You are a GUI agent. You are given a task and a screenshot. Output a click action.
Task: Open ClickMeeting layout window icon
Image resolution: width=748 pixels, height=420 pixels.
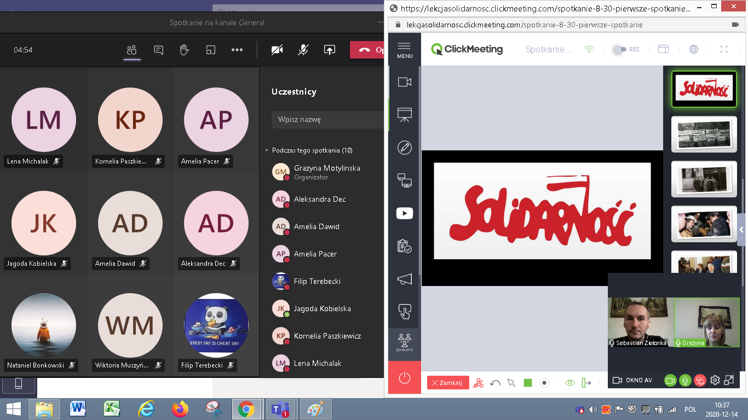tap(663, 49)
